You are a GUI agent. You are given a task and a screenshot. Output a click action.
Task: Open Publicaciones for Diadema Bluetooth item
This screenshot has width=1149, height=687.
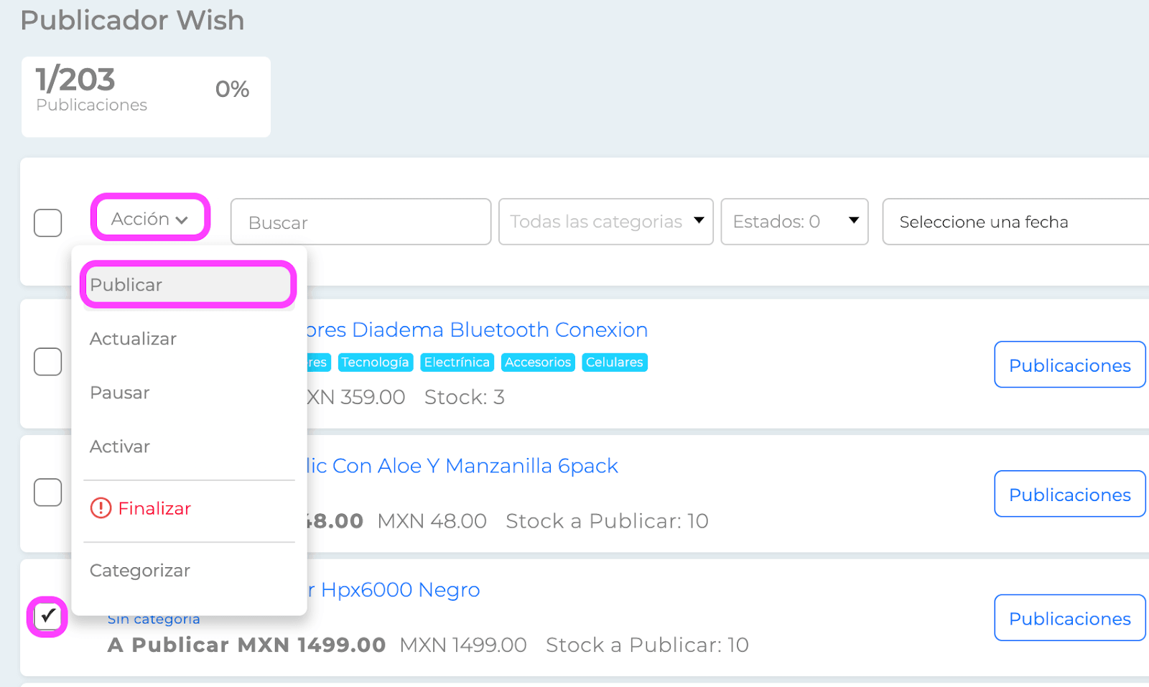(1069, 365)
